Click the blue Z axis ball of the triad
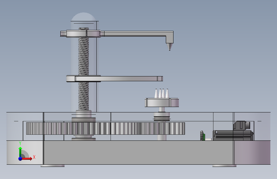 pyautogui.click(x=20, y=159)
